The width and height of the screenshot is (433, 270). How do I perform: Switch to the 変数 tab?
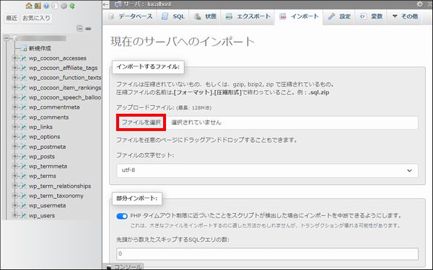pyautogui.click(x=371, y=17)
